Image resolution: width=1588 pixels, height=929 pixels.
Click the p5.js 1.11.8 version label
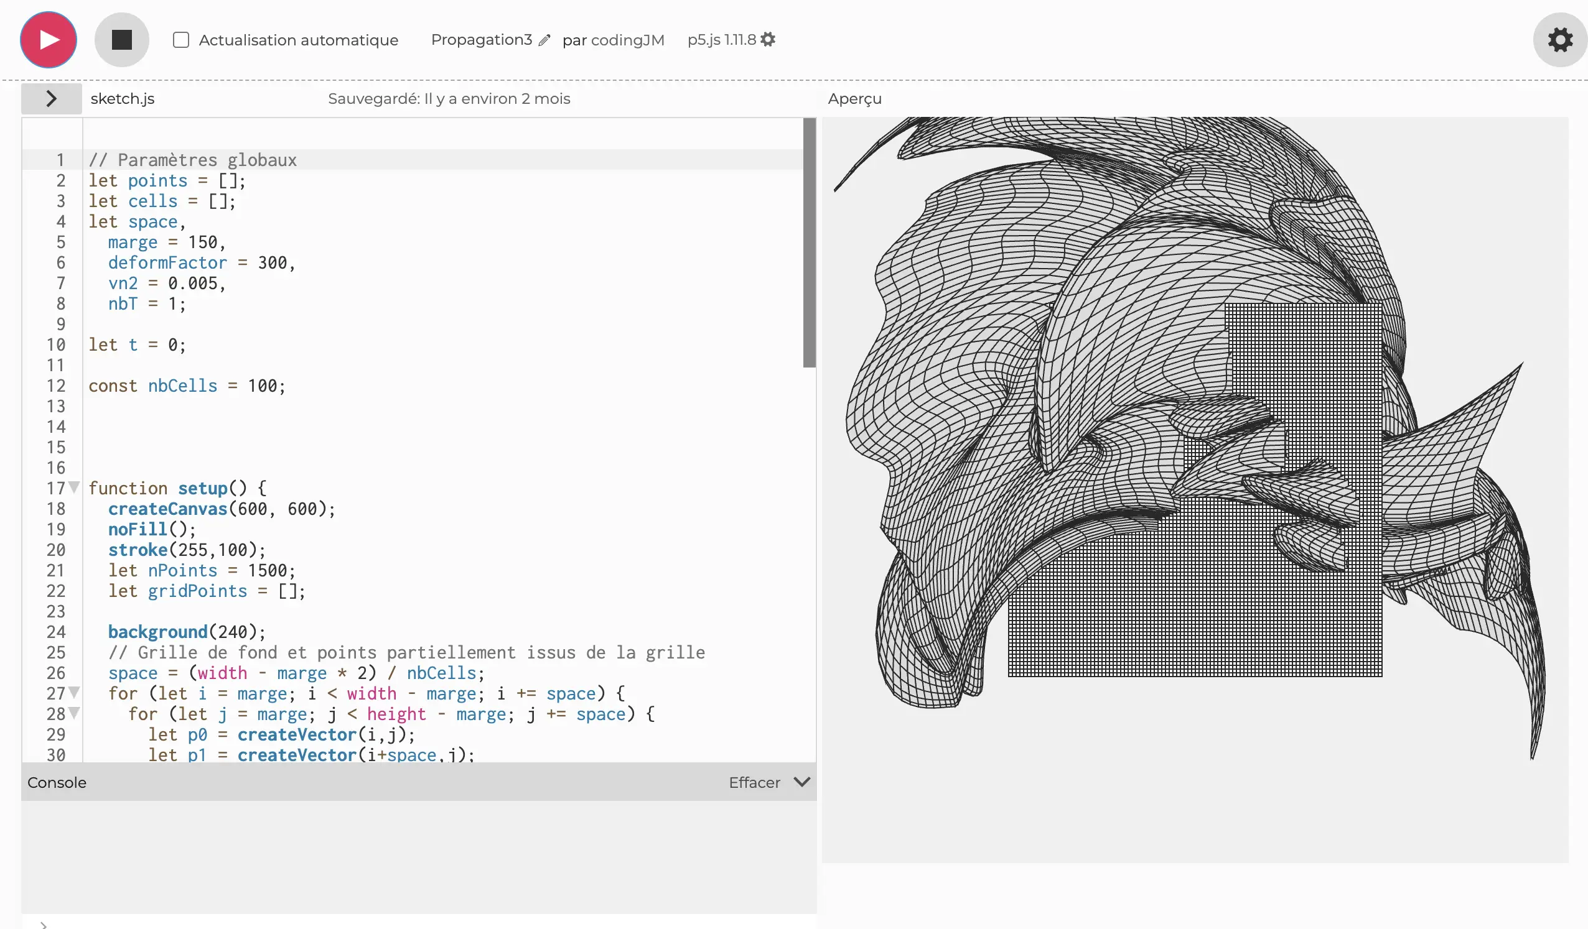point(721,40)
